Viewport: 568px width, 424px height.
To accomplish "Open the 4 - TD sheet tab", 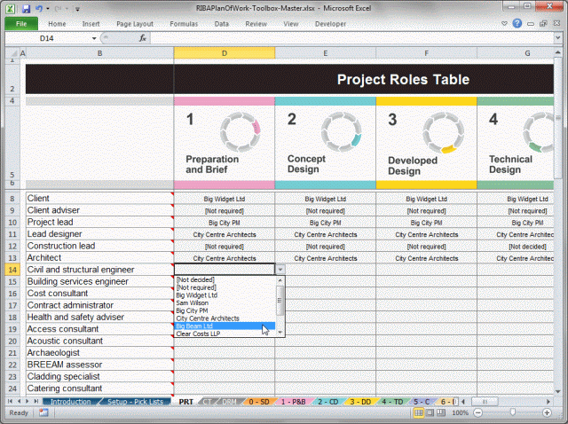I will (x=392, y=402).
